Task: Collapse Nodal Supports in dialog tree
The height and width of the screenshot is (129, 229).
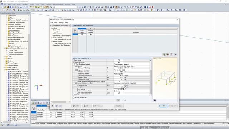Action: tap(52, 38)
